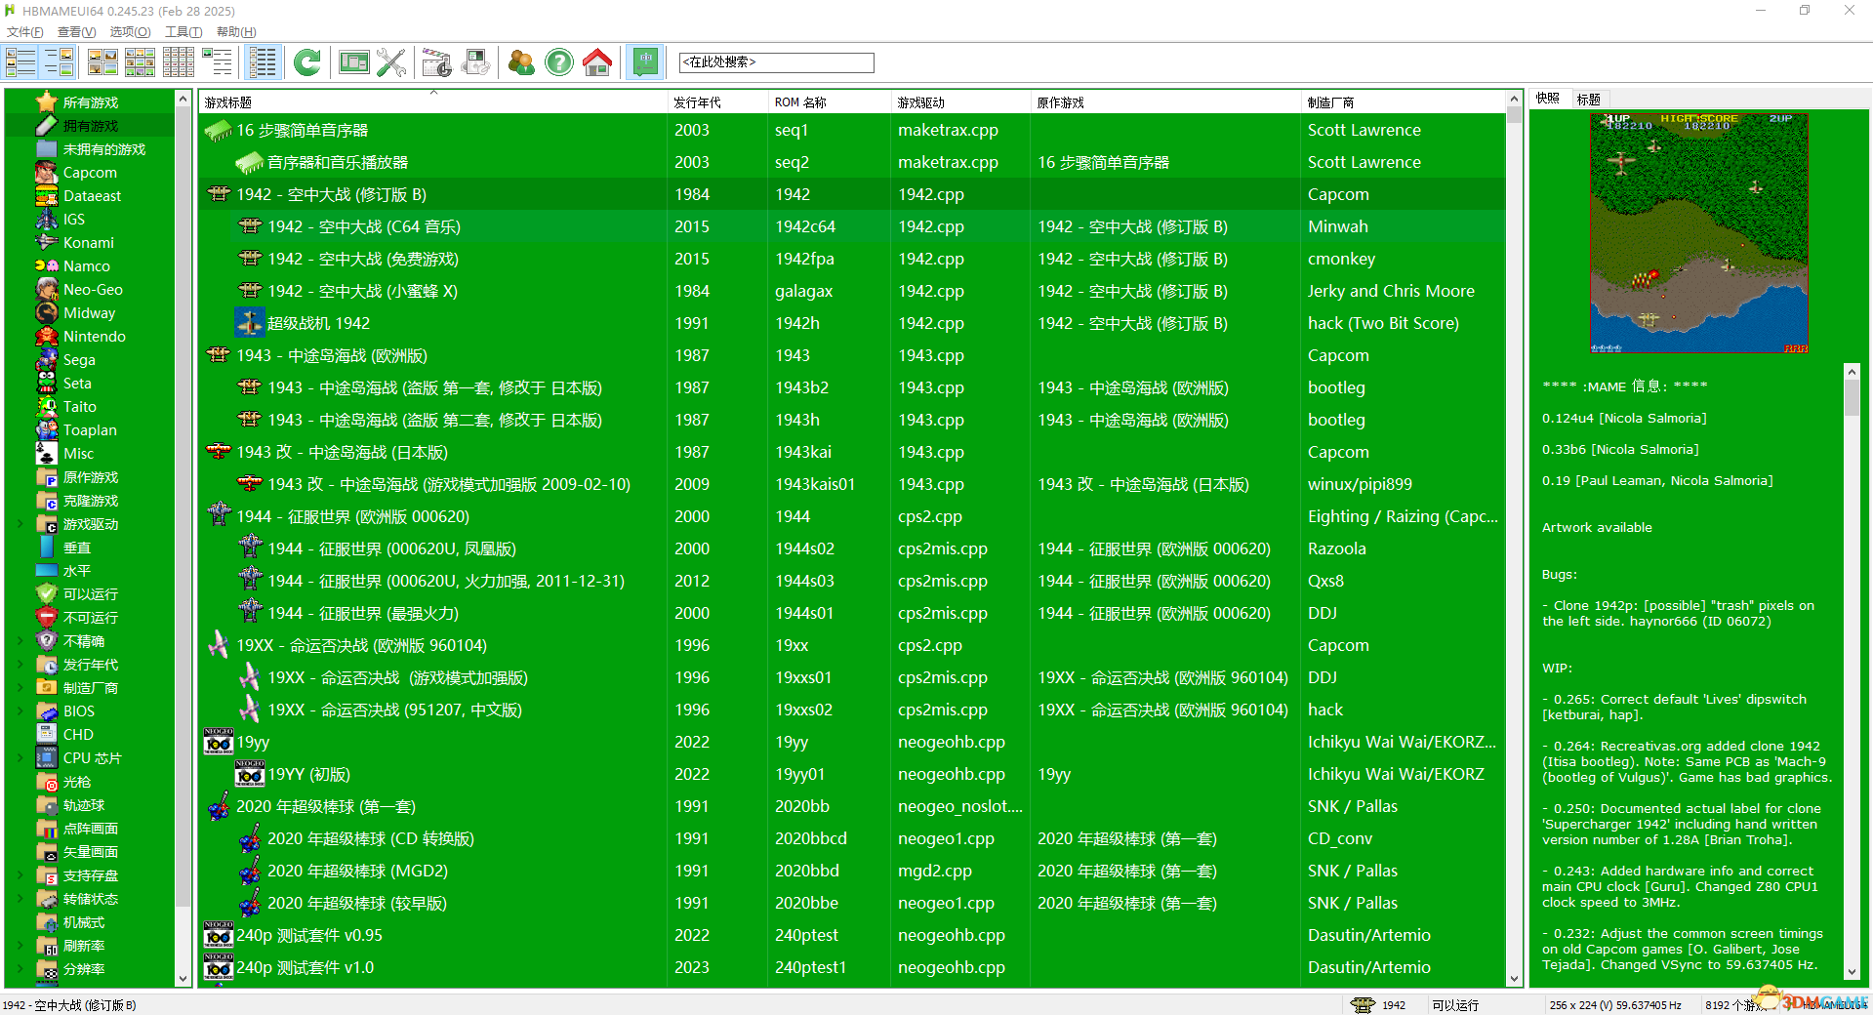This screenshot has width=1873, height=1015.
Task: Select the Toaplan folder
Action: [x=90, y=430]
